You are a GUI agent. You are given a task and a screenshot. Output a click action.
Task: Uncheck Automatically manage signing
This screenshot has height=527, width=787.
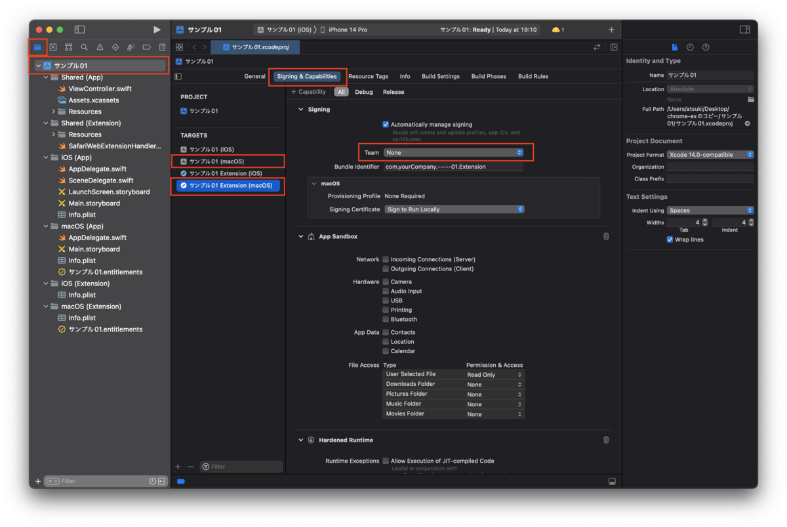point(386,124)
